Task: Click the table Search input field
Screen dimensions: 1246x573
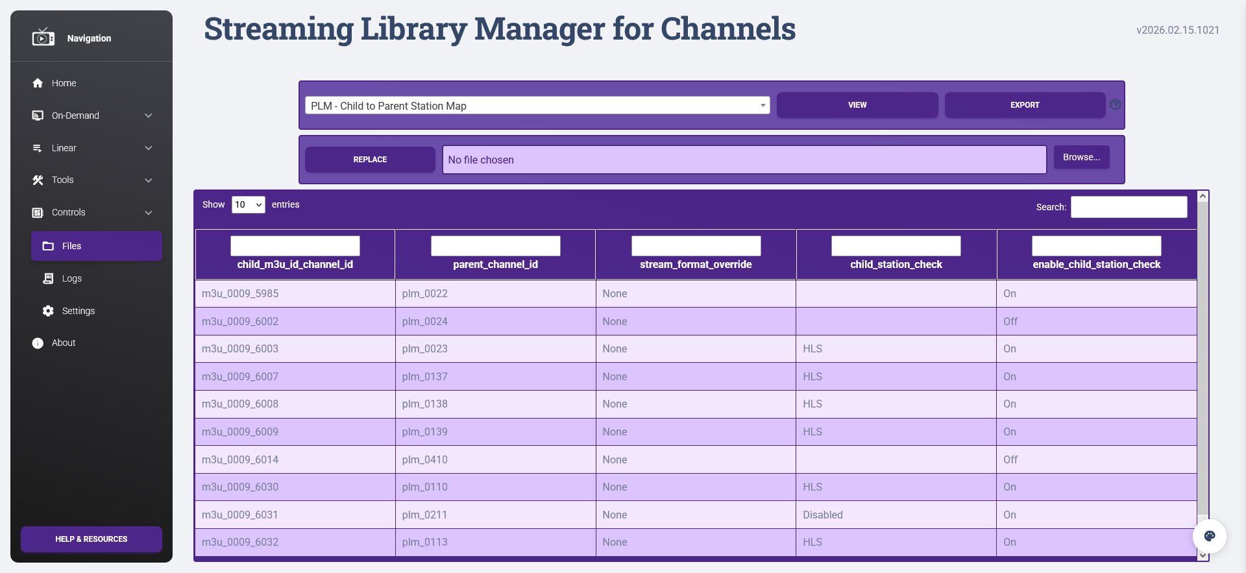Action: pyautogui.click(x=1129, y=207)
